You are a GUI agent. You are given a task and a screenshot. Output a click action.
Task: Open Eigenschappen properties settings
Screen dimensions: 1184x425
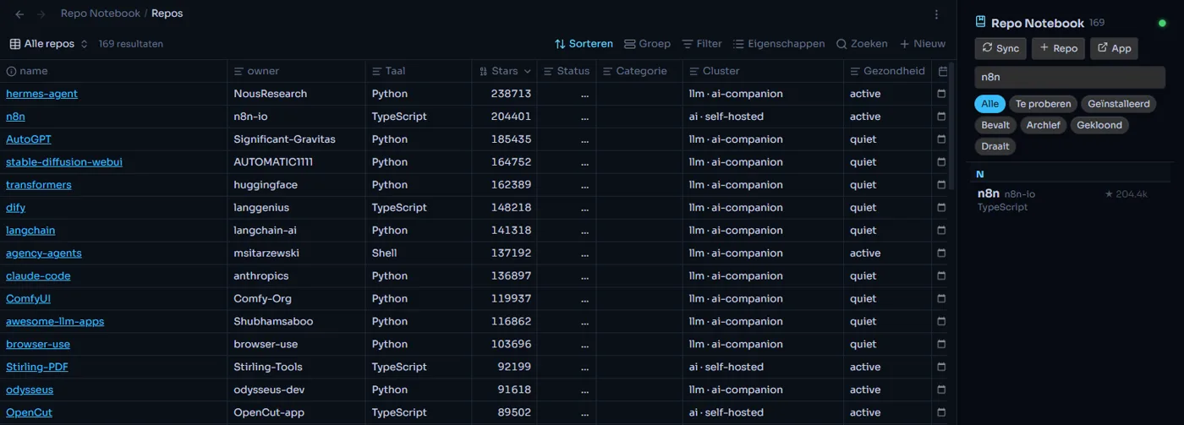pos(779,44)
